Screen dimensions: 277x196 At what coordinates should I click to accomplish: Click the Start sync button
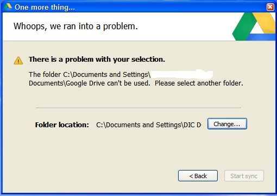(x=244, y=175)
